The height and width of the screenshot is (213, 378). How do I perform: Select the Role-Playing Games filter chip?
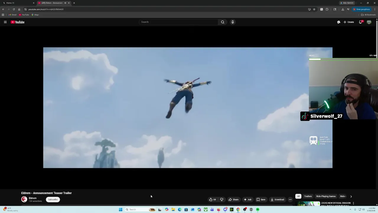pos(326,196)
